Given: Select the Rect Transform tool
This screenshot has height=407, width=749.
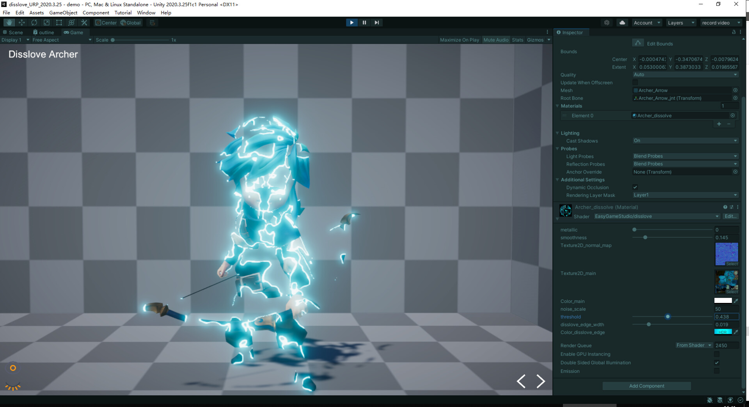Looking at the screenshot, I should tap(59, 22).
